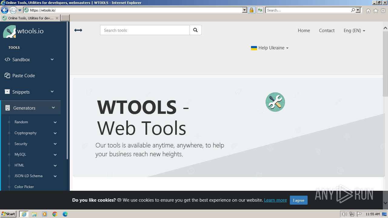Click the browser search magnifier icon
This screenshot has height=218, width=388.
[353, 10]
